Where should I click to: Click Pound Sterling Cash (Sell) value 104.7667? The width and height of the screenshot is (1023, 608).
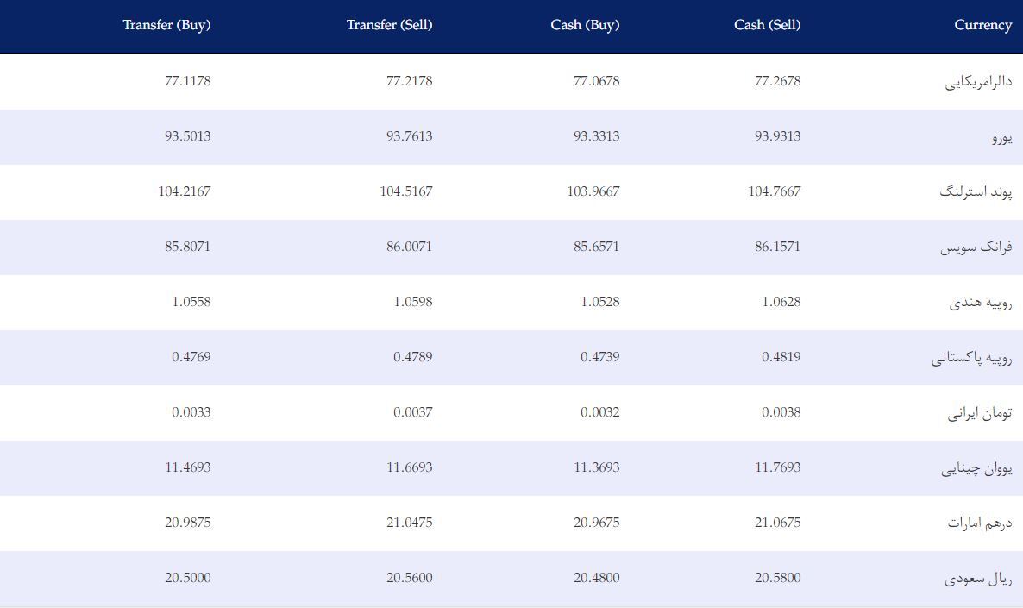point(775,191)
